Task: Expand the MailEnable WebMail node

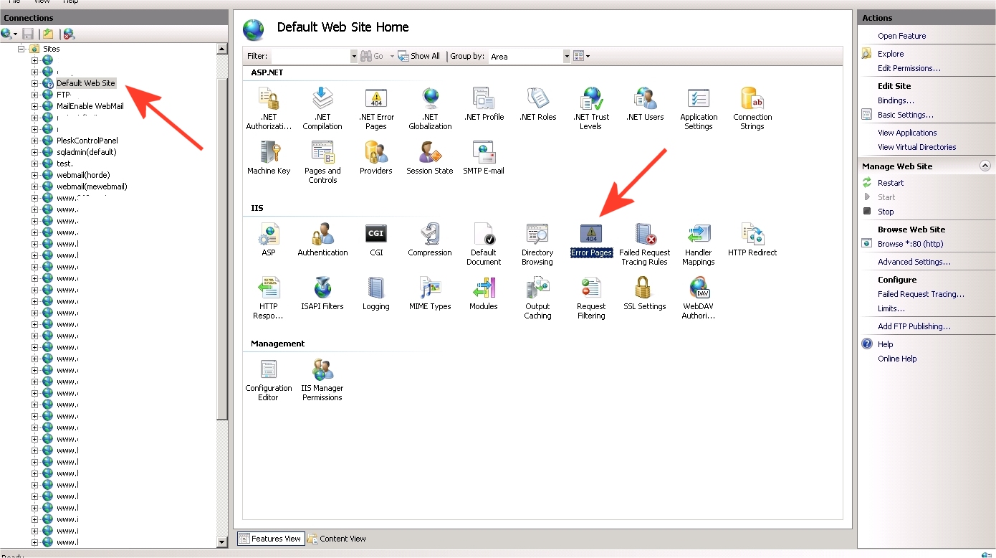Action: (x=34, y=106)
